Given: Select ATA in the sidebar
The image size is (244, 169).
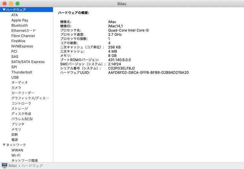Looking at the screenshot, I should click(x=15, y=15).
